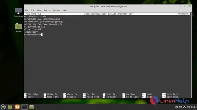Screen dimensions: 197x110
Task: Click the 'Modified' status text
Action: (183, 14)
